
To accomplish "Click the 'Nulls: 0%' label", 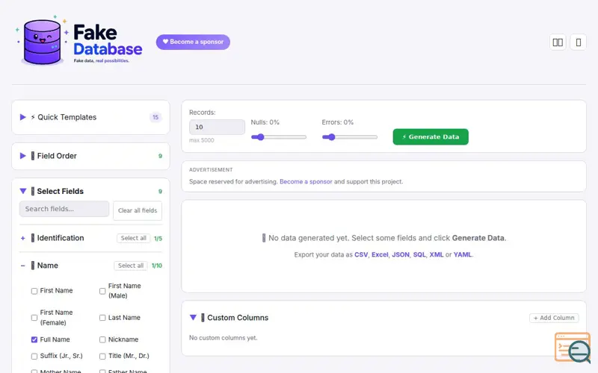I will click(x=265, y=122).
